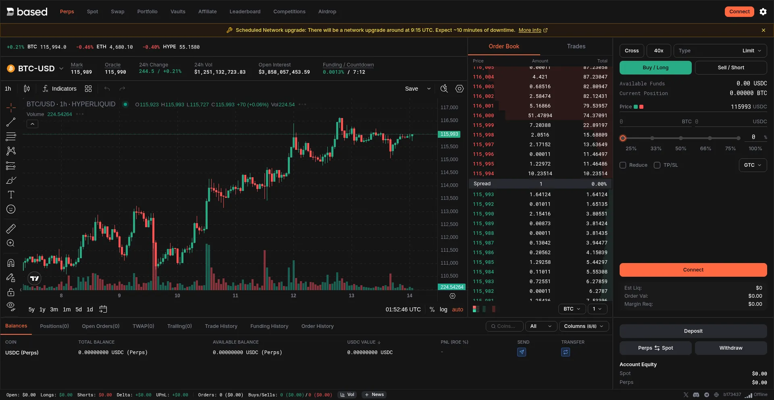Toggle log scale on the chart
Screen dimensions: 774x400
[x=443, y=309]
